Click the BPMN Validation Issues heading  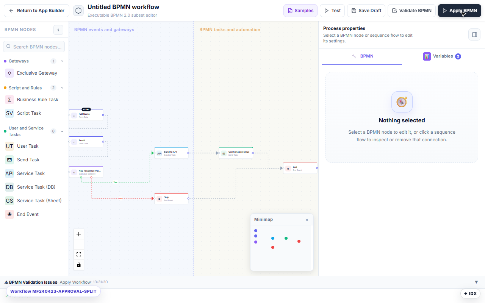pos(33,282)
